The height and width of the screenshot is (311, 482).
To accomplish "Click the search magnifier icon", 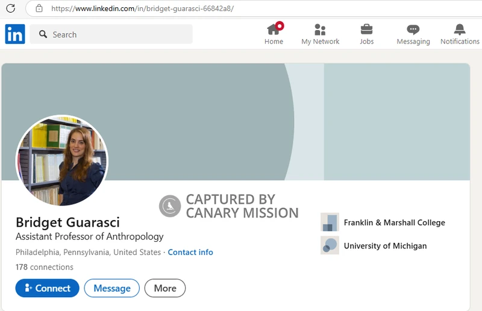I will tap(43, 34).
